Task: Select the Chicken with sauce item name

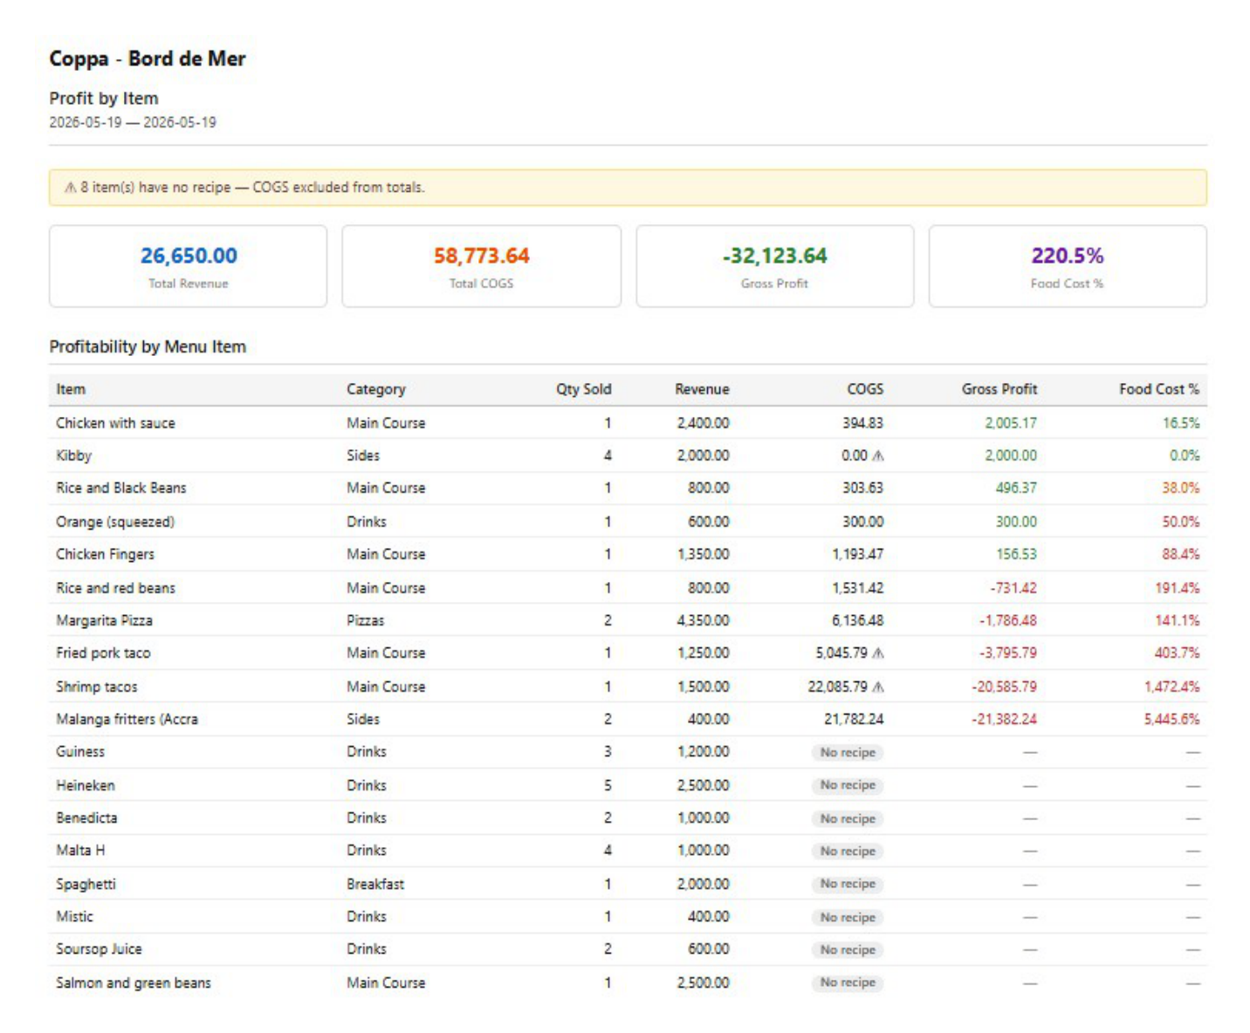Action: [x=115, y=423]
